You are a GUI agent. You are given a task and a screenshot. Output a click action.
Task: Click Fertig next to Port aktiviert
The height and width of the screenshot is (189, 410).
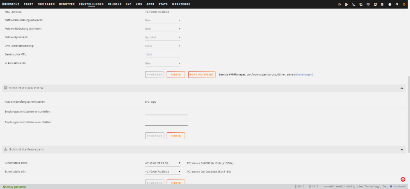pyautogui.click(x=176, y=74)
